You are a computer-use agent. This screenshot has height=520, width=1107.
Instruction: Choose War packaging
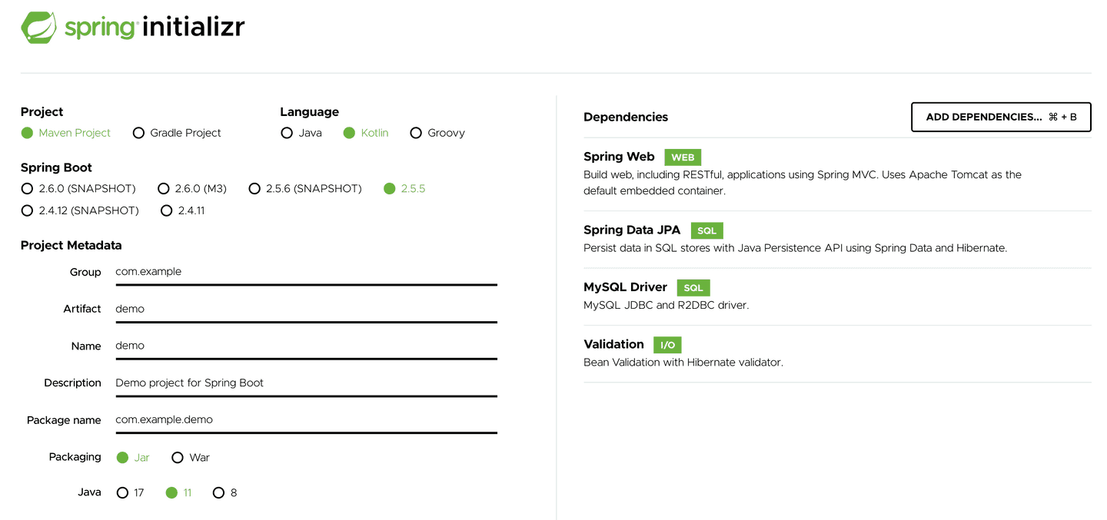[178, 457]
